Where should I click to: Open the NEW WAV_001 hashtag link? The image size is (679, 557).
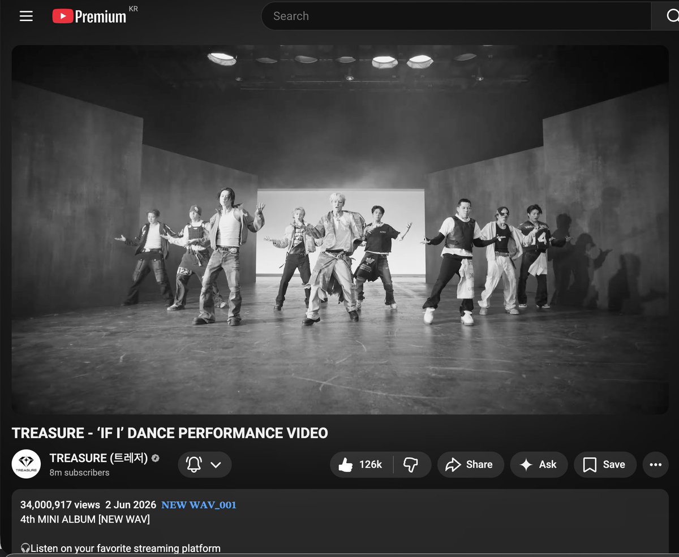[x=199, y=505]
